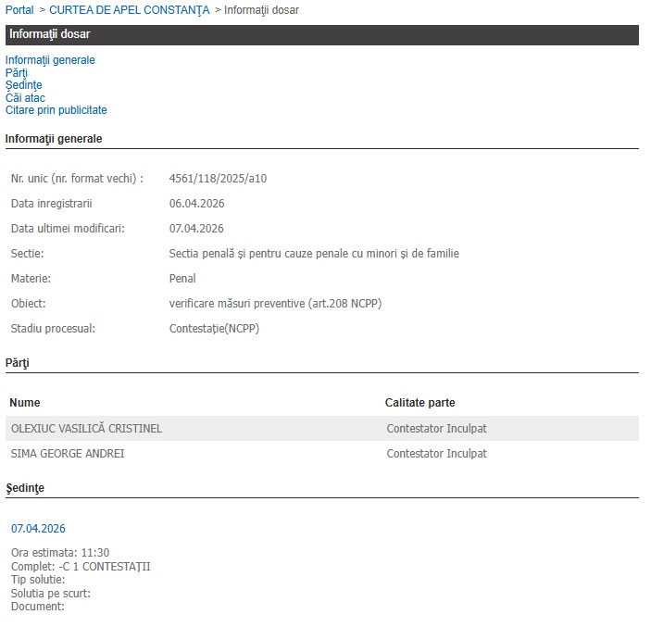The image size is (651, 627).
Task: Click the Contestație(NCPP) procedural stage value
Action: tap(216, 328)
